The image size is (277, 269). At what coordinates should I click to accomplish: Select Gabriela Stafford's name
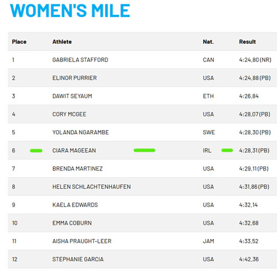(x=80, y=60)
